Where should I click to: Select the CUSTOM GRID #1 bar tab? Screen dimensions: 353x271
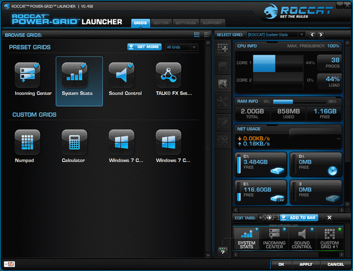(x=329, y=239)
